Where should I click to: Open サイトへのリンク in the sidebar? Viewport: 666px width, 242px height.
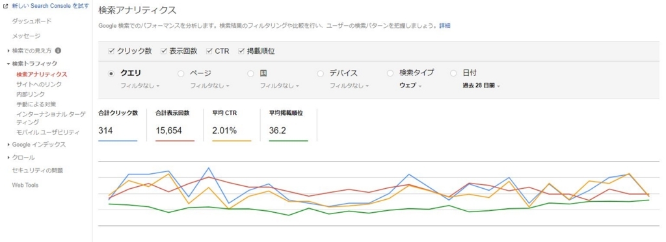point(39,84)
